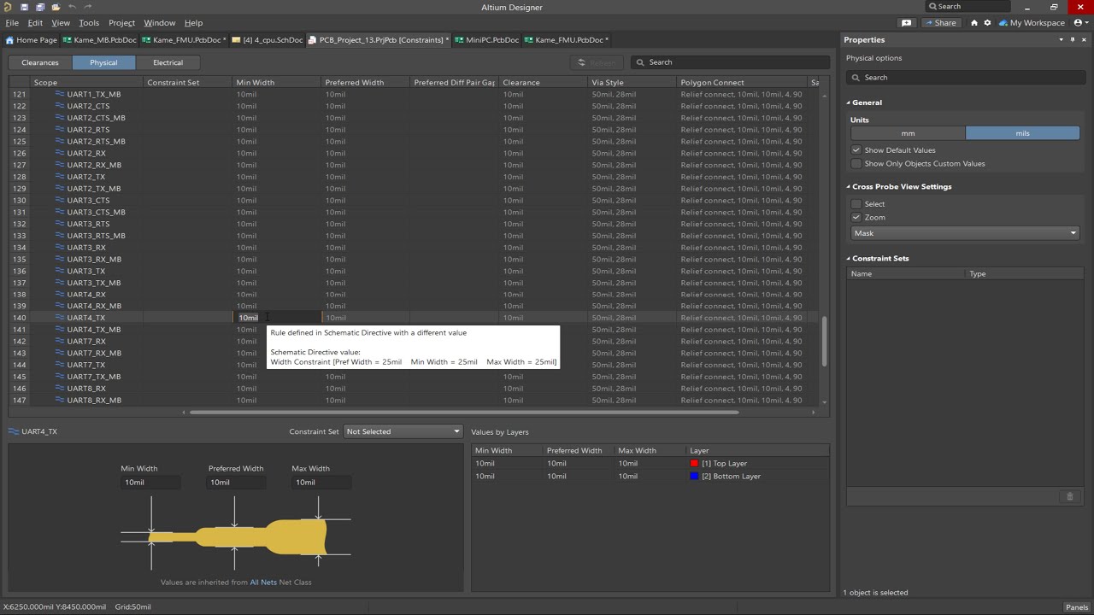The width and height of the screenshot is (1094, 615).
Task: Open the Constraint Set 'Not Selected' dropdown
Action: click(403, 431)
